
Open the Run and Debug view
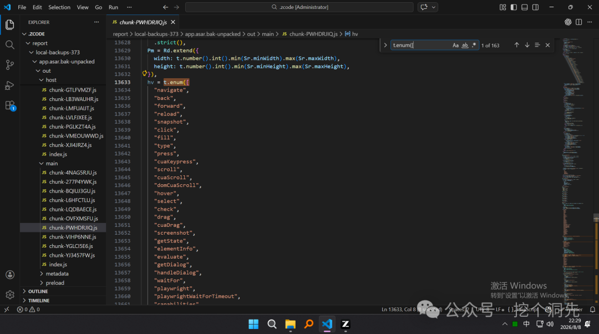click(10, 85)
